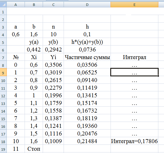Image resolution: width=164 pixels, height=153 pixels.
Task: Click the № column heading cell
Action: point(16,57)
